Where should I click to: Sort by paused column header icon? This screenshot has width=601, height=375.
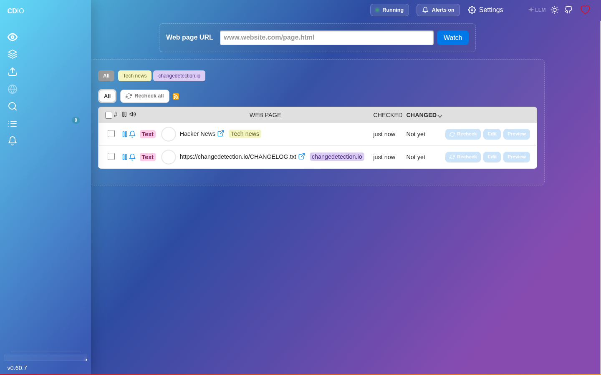point(124,114)
